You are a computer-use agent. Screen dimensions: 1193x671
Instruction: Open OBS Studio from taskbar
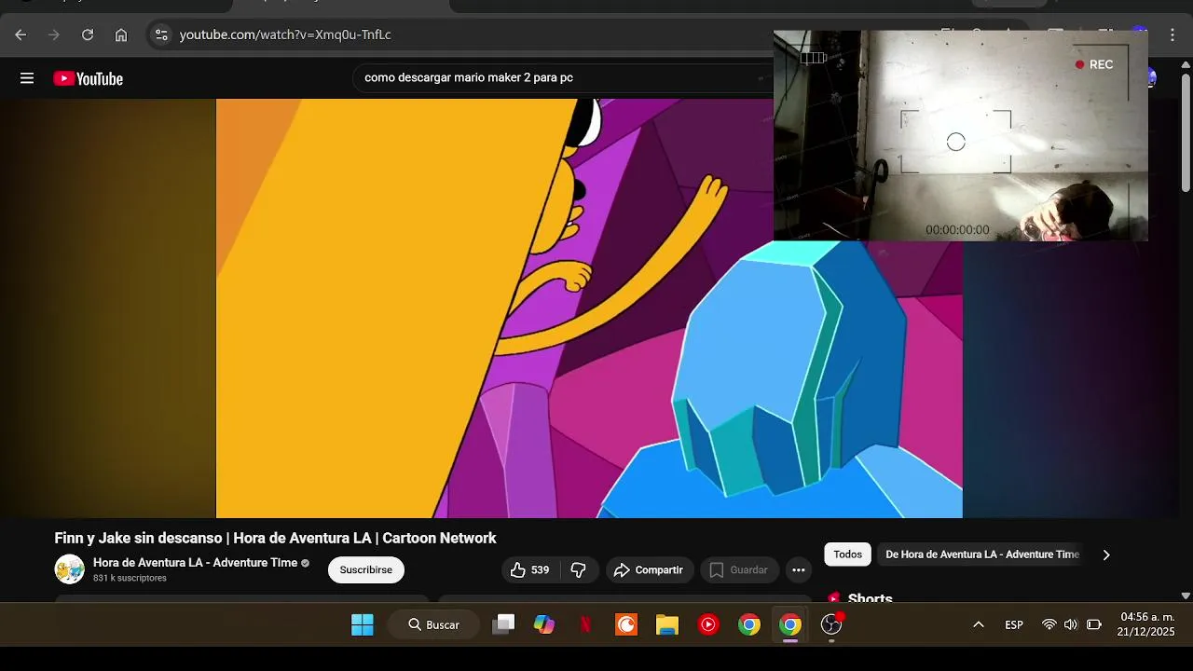(x=831, y=624)
